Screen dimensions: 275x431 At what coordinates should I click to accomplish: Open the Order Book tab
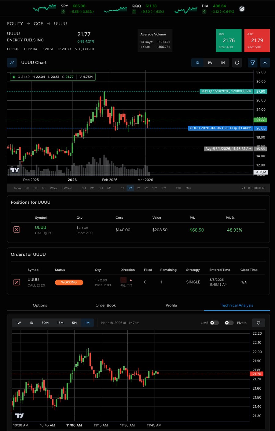pos(105,305)
